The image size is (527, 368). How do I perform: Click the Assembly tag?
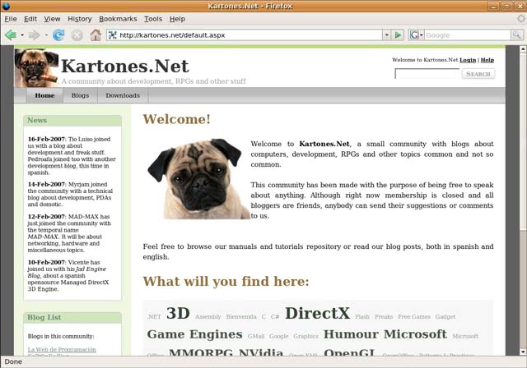click(x=208, y=317)
